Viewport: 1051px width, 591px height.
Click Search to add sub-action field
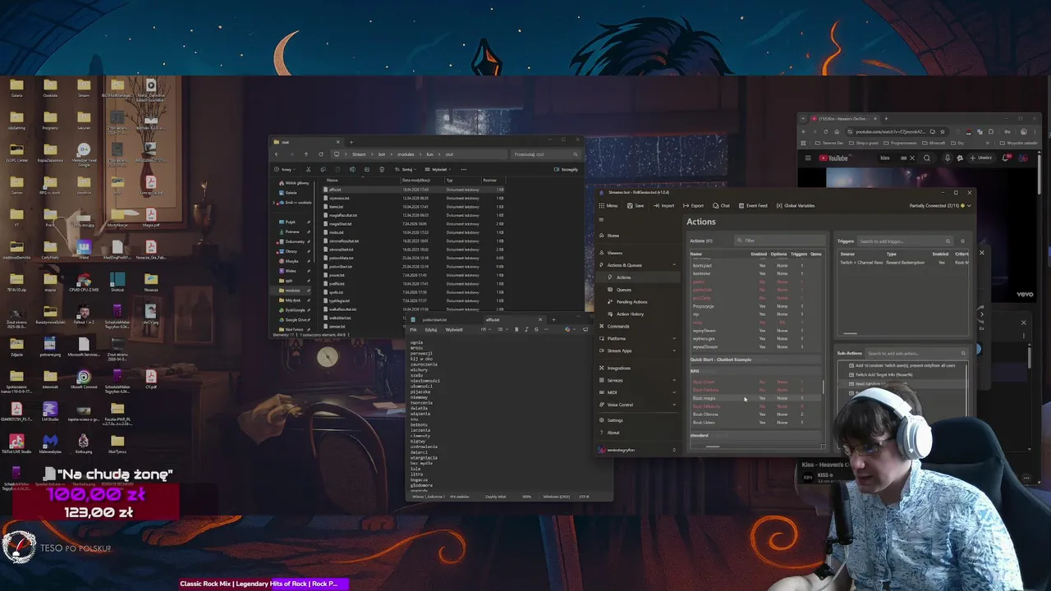click(916, 353)
